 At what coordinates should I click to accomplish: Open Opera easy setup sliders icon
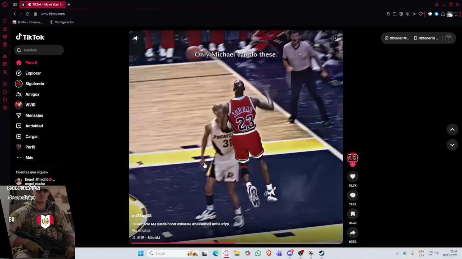[456, 14]
